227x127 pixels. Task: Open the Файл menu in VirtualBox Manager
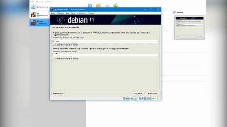pos(32,2)
